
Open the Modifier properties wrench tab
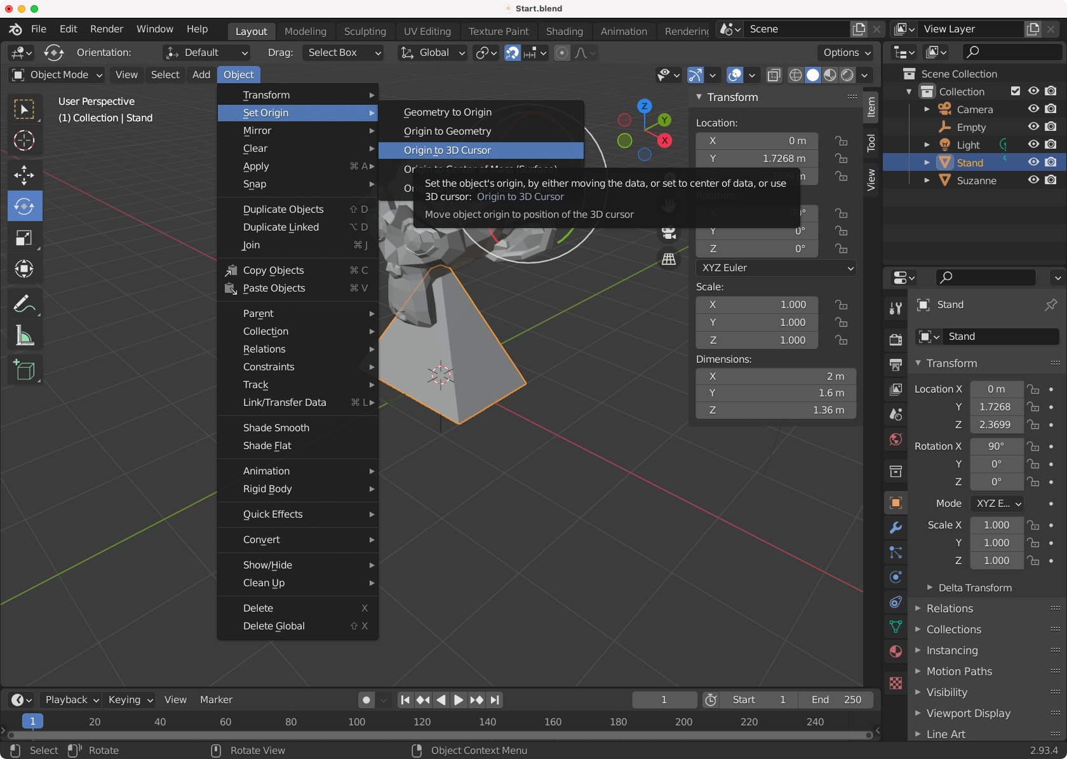pos(896,528)
